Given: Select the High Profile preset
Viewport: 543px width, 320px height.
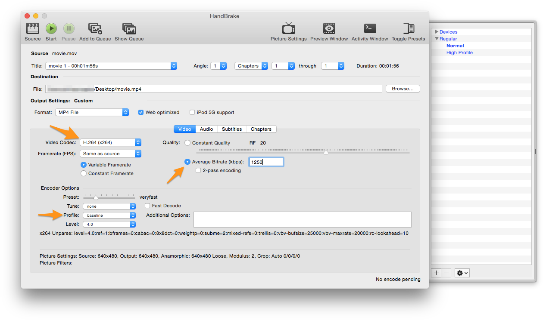Looking at the screenshot, I should [x=459, y=52].
